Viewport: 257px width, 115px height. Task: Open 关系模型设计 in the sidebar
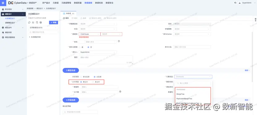tap(10, 18)
